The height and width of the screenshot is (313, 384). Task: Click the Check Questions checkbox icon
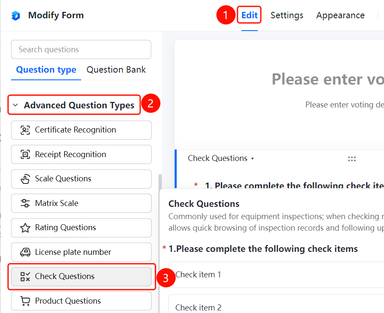click(25, 276)
